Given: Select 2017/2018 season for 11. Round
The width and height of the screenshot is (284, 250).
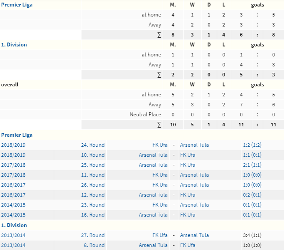Looking at the screenshot, I should coord(13,175).
